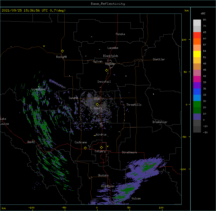The width and height of the screenshot is (216, 211).
Task: Select the Drumheller label
Action: [x=160, y=122]
